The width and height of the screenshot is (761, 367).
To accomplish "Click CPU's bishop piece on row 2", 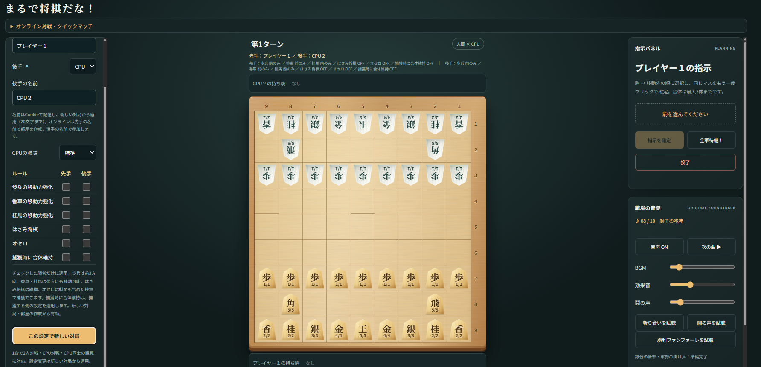I will (x=435, y=149).
